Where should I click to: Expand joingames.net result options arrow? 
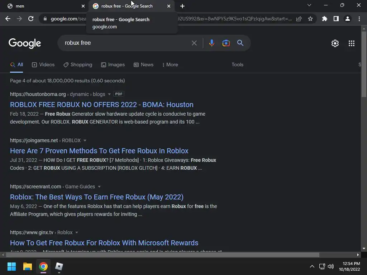click(85, 140)
